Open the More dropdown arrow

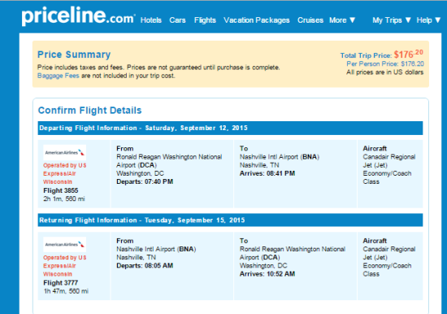353,20
